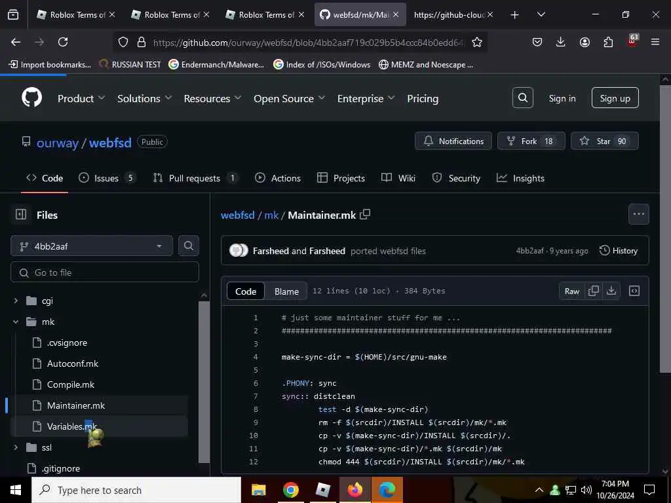This screenshot has height=503, width=671.
Task: Open Chrome from the taskbar
Action: tap(290, 490)
